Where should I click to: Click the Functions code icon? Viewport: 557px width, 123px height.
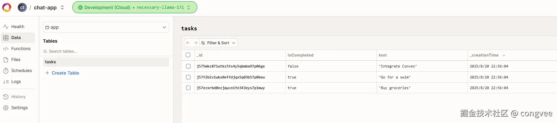(x=6, y=49)
